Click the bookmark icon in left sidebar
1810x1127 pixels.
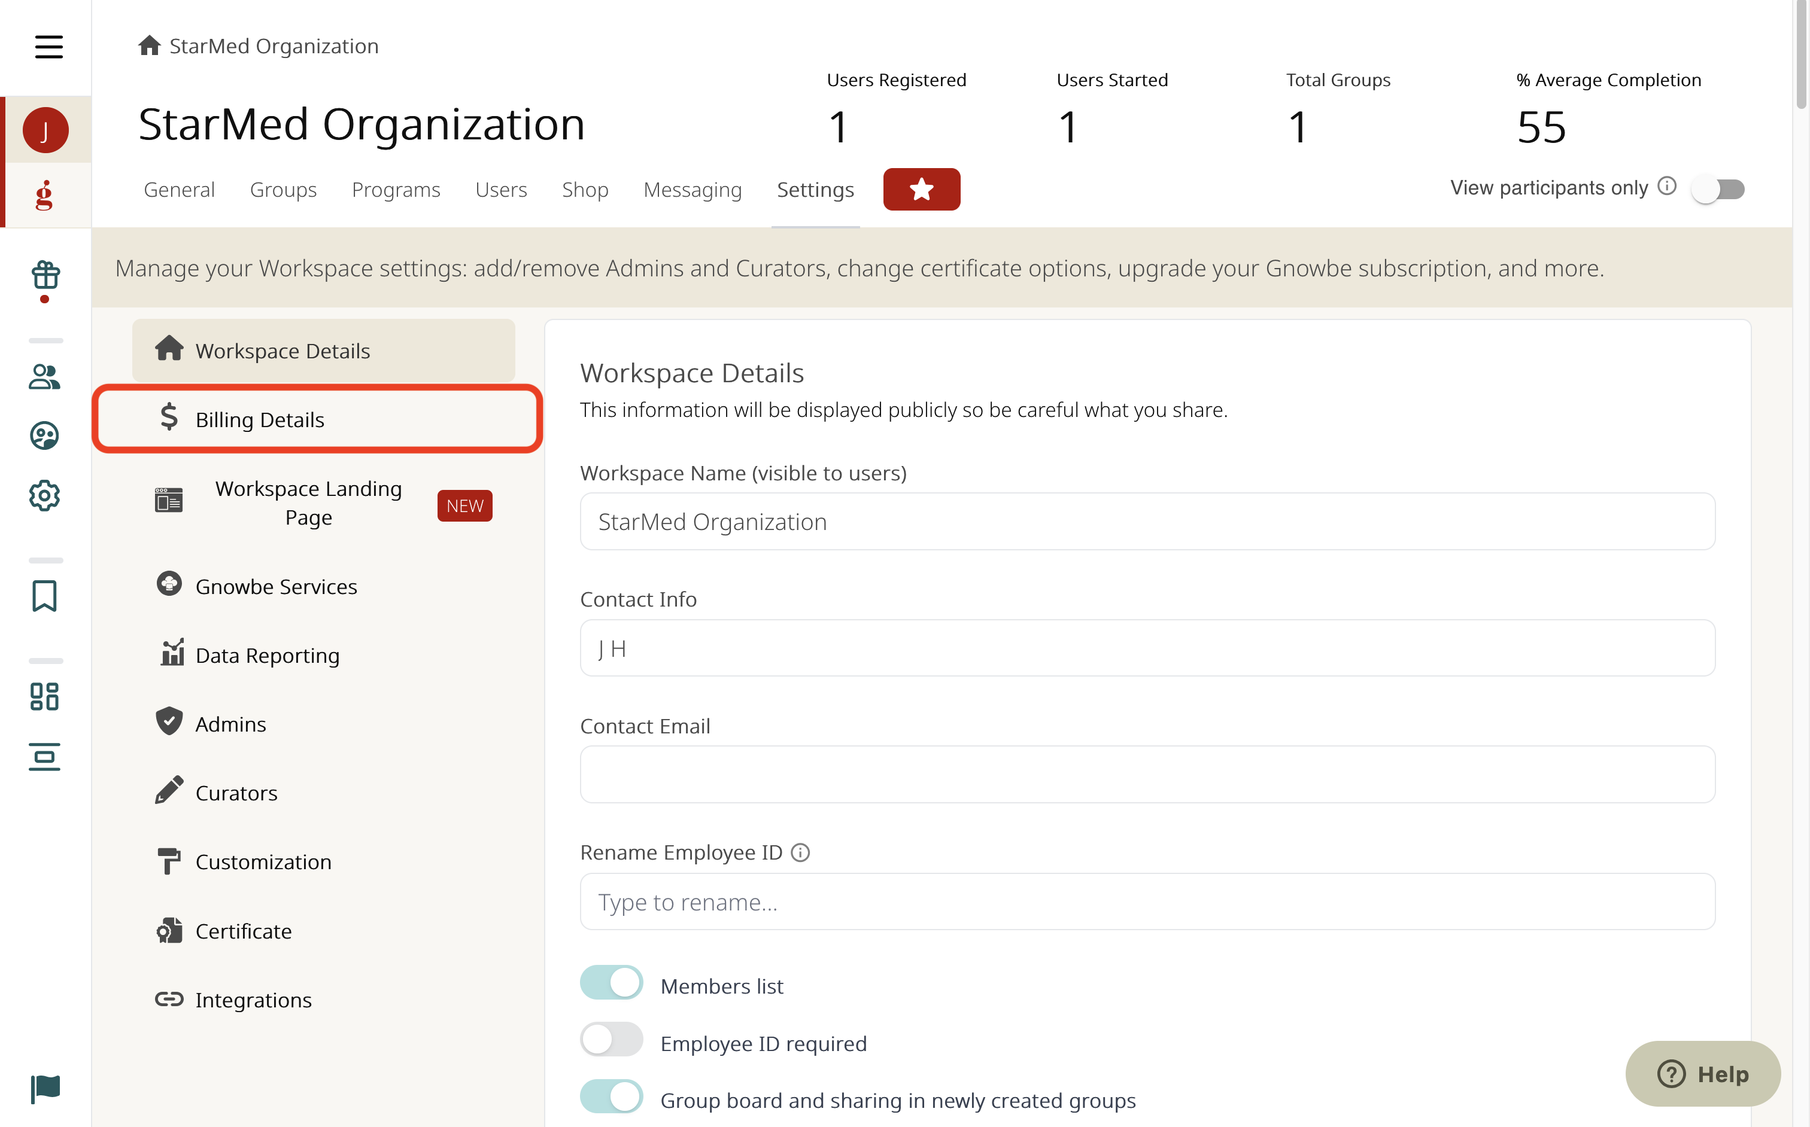pyautogui.click(x=45, y=596)
